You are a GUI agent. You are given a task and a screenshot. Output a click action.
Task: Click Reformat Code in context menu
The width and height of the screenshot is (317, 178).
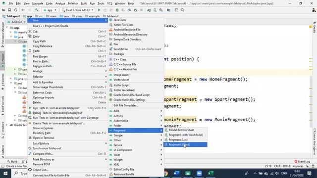click(x=68, y=92)
